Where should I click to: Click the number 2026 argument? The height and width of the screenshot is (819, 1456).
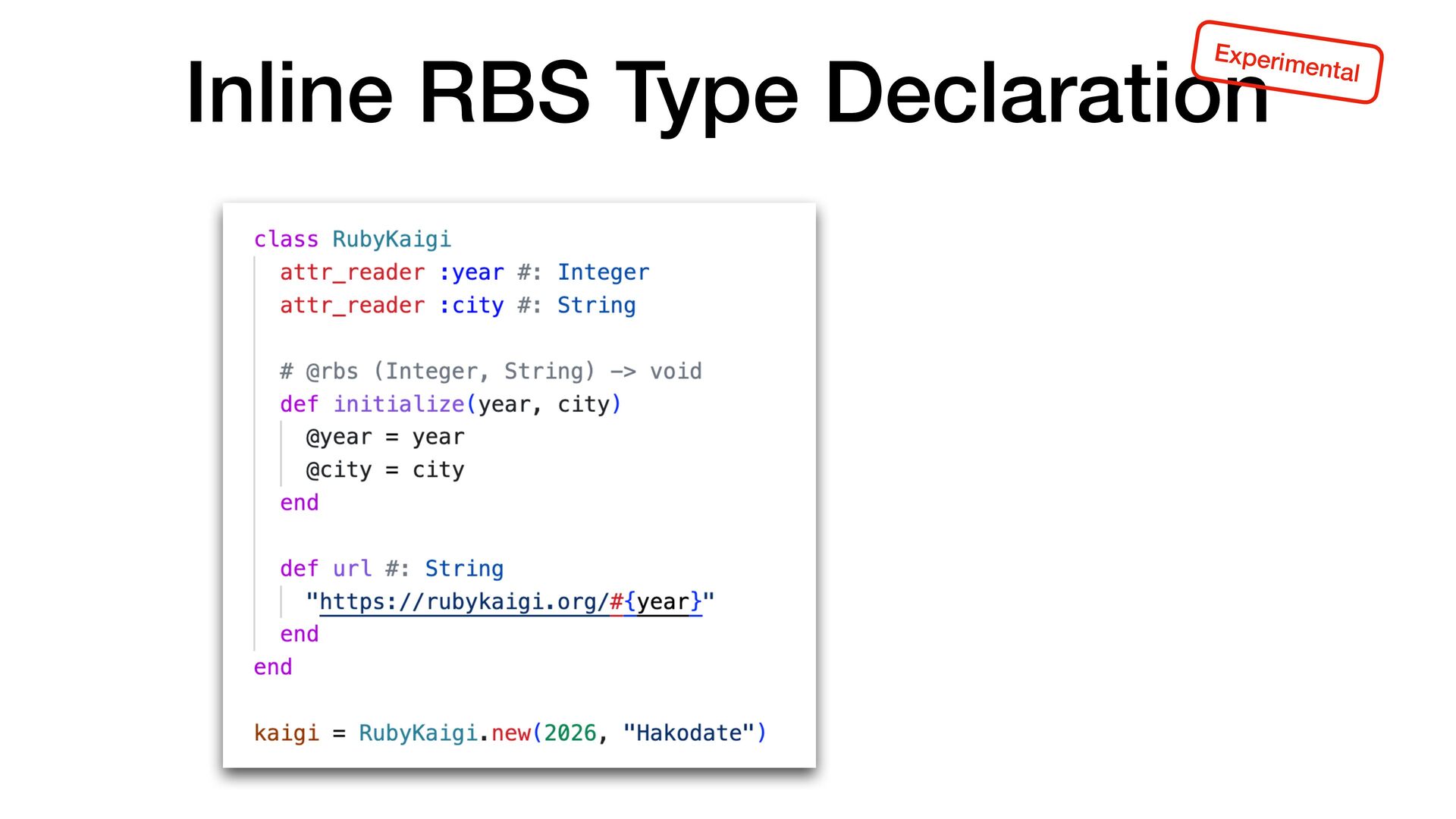point(570,733)
